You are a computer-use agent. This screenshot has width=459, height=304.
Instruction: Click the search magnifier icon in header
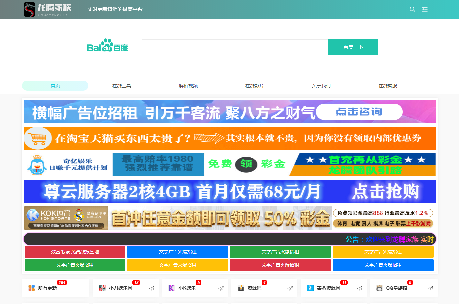pos(412,9)
